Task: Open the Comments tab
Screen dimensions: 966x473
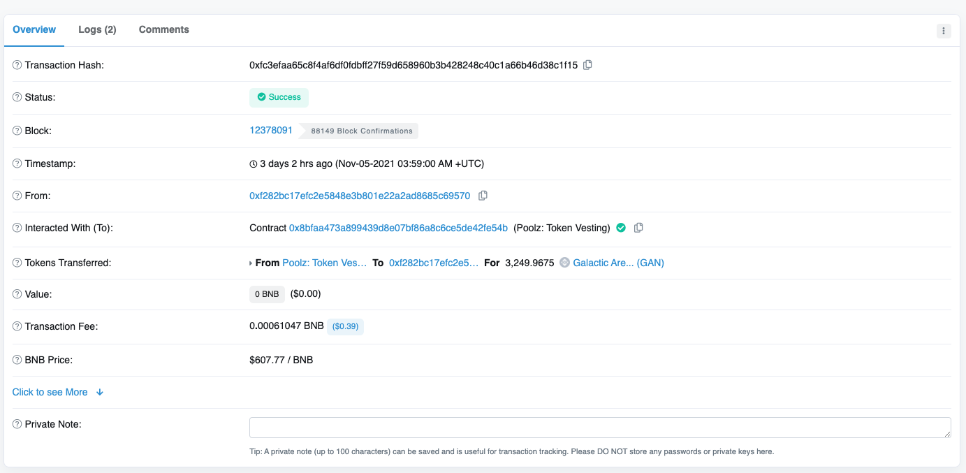Action: pos(164,29)
